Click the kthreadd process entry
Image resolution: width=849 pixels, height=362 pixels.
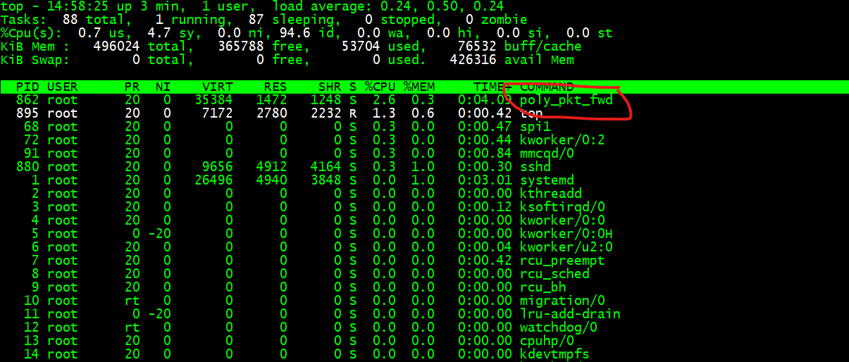coord(550,194)
